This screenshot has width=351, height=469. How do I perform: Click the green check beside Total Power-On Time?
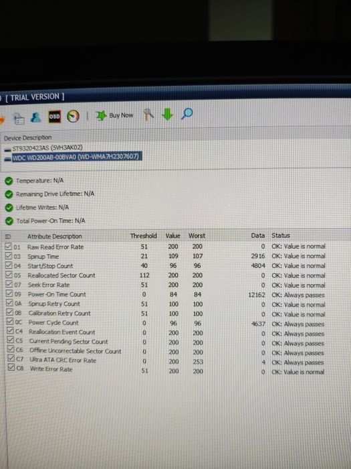pos(9,221)
